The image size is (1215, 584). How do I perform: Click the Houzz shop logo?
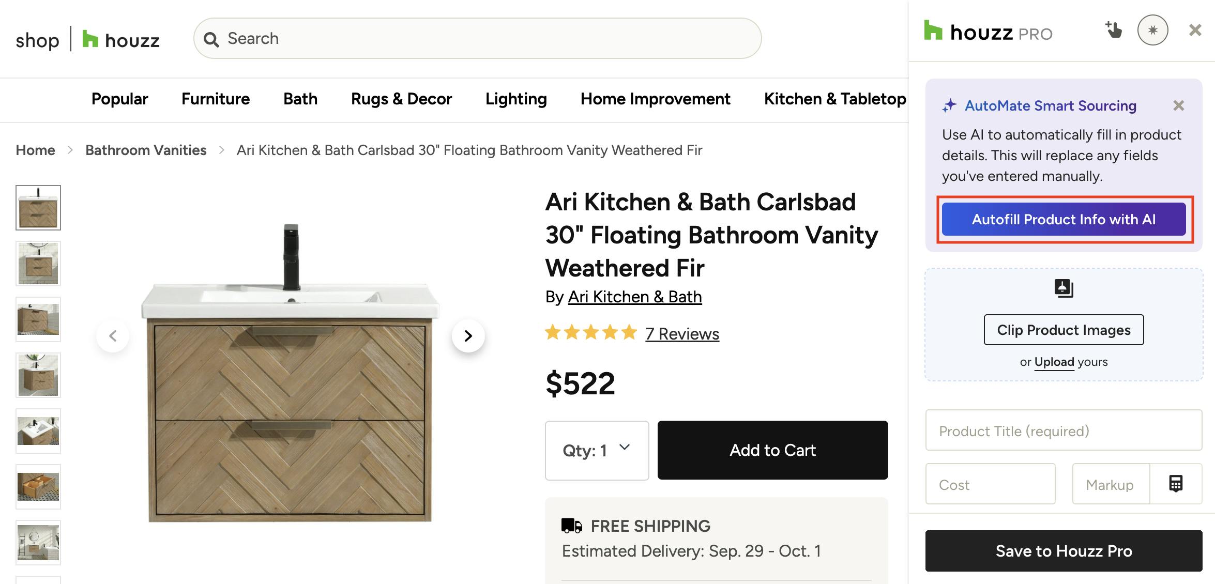[x=87, y=40]
